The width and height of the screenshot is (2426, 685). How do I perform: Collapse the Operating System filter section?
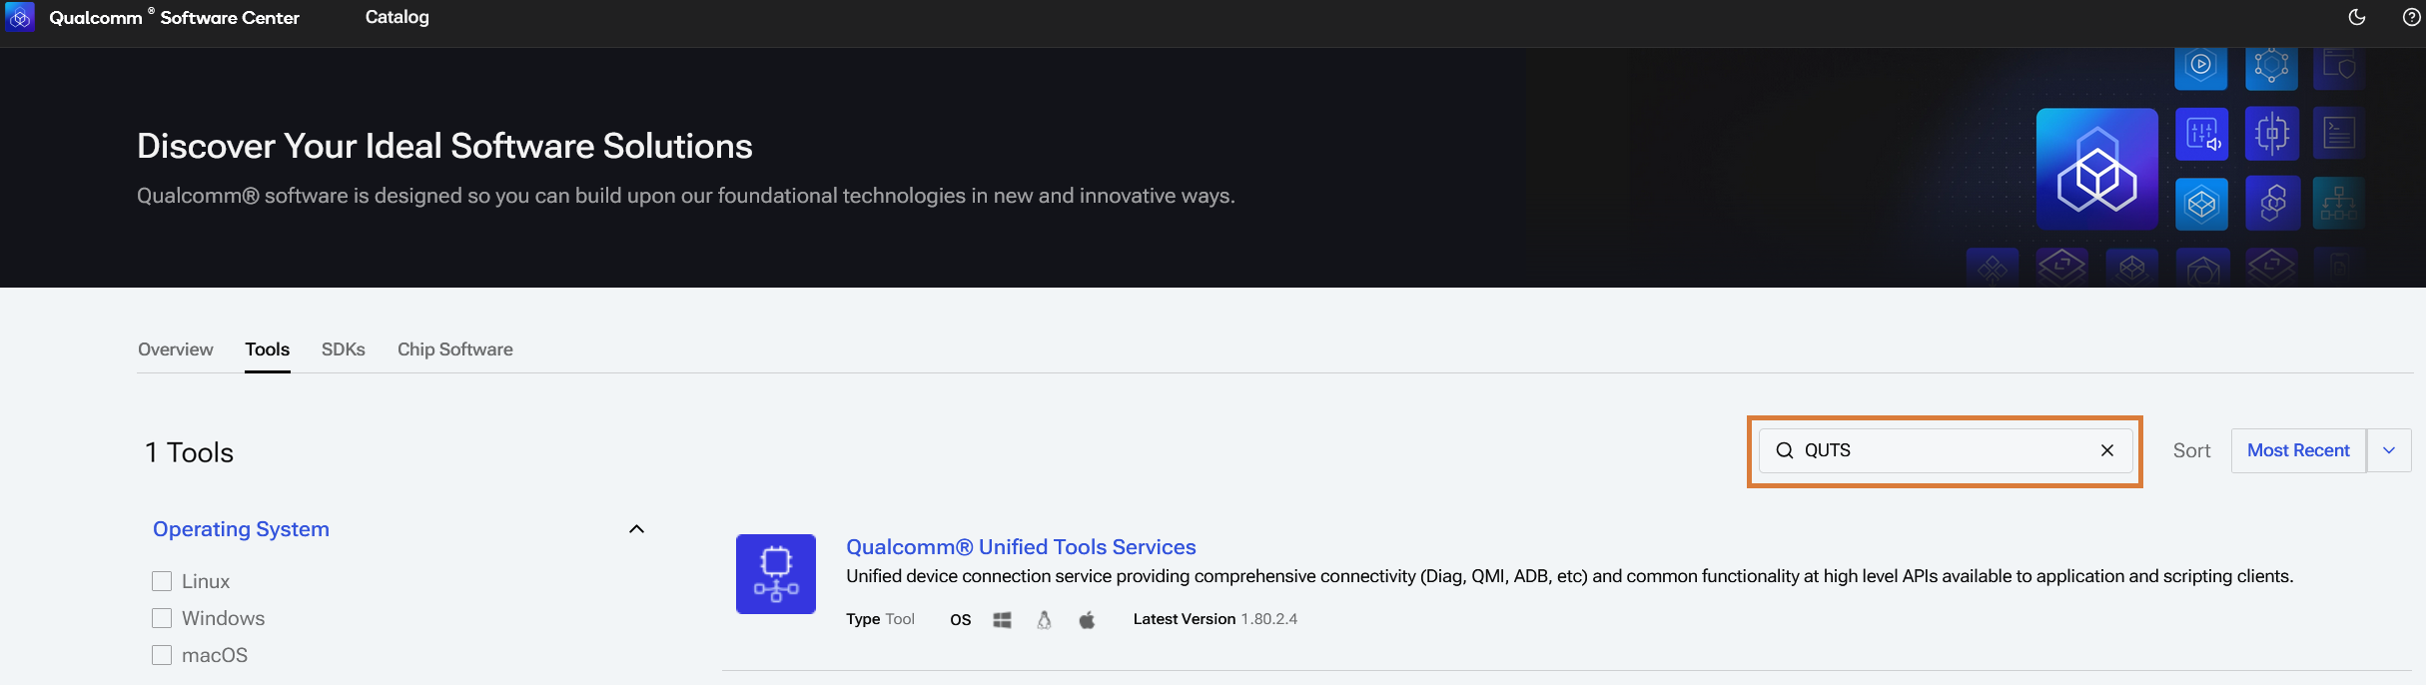[636, 529]
